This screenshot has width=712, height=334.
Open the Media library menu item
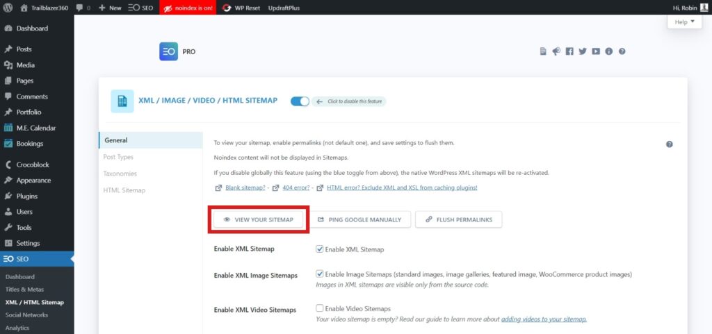click(x=26, y=65)
